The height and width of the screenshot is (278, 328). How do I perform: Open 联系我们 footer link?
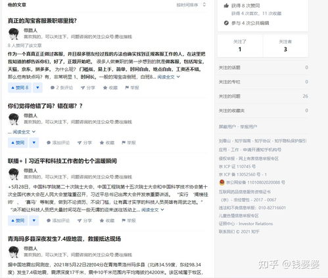click(227, 231)
